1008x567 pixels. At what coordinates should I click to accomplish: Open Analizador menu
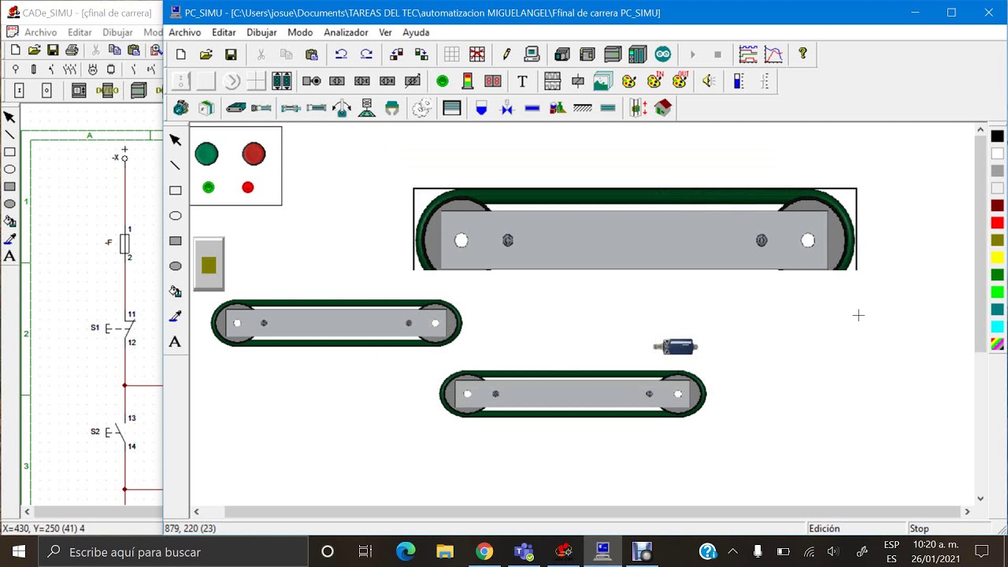pos(346,32)
